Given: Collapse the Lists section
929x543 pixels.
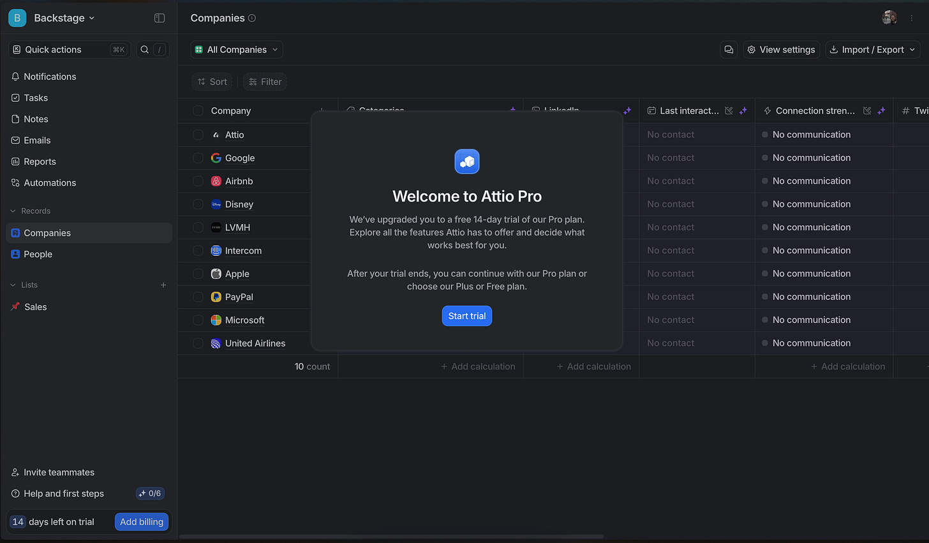Looking at the screenshot, I should point(24,285).
